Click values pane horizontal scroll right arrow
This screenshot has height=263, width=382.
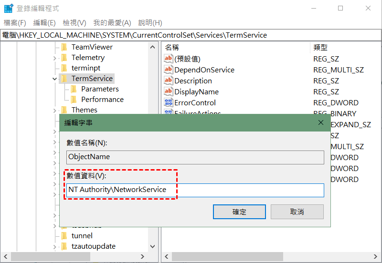[x=375, y=256]
